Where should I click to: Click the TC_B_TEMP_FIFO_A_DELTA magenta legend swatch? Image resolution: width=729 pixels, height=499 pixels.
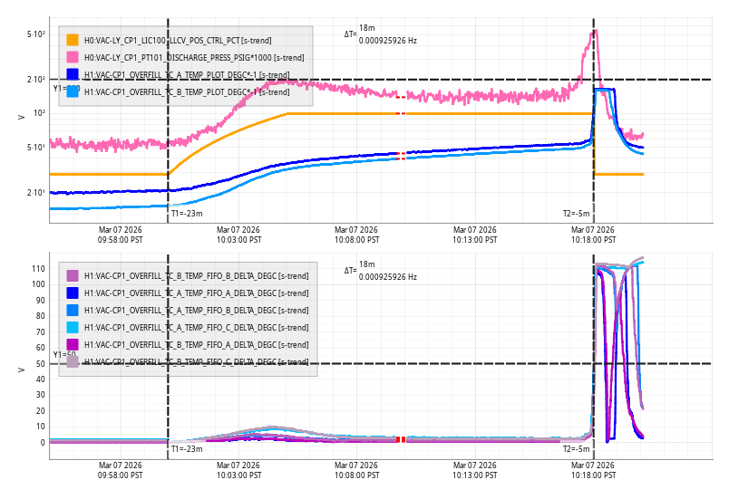click(73, 344)
